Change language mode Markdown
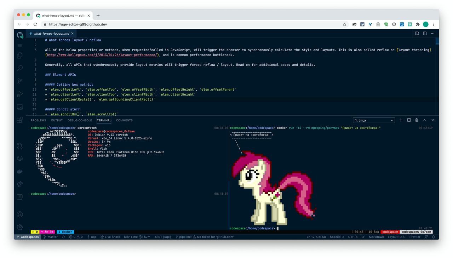This screenshot has height=258, width=453. pos(376,237)
